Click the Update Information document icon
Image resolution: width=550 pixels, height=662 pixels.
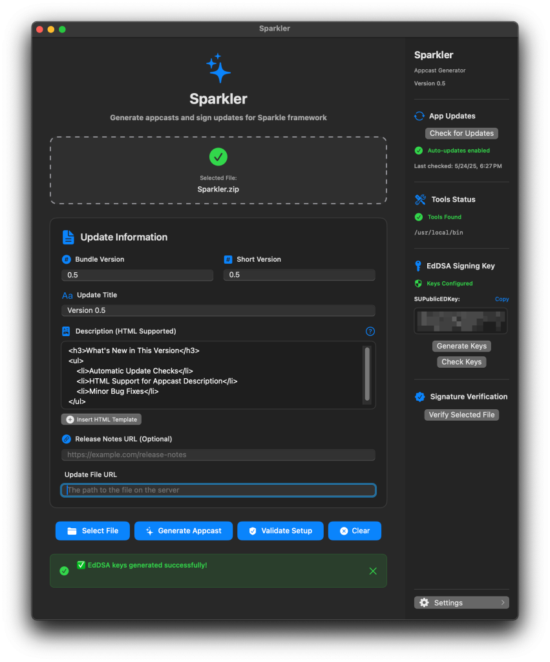coord(68,237)
